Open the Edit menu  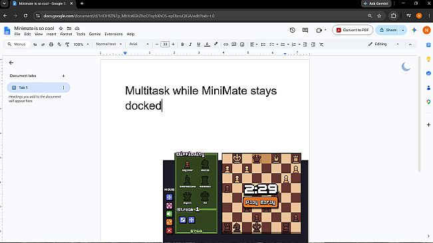pos(27,34)
